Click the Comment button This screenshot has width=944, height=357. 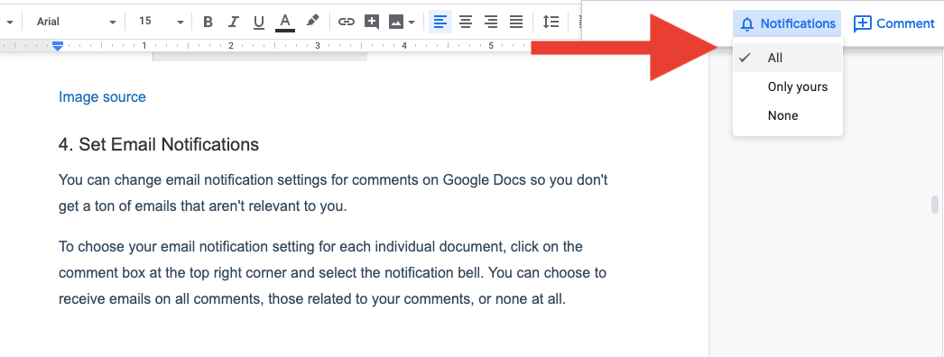(894, 23)
